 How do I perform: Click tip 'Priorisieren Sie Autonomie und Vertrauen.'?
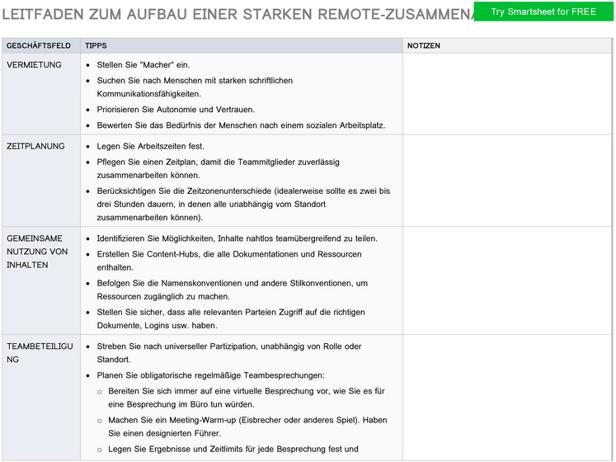(x=176, y=110)
